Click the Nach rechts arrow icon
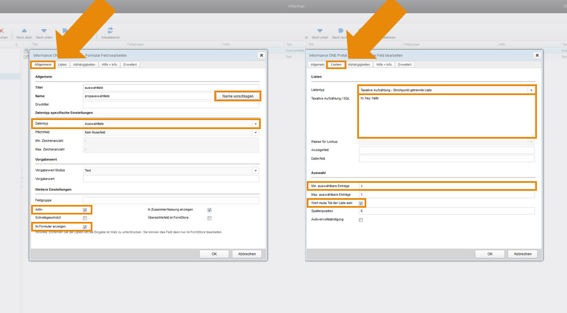 click(341, 31)
